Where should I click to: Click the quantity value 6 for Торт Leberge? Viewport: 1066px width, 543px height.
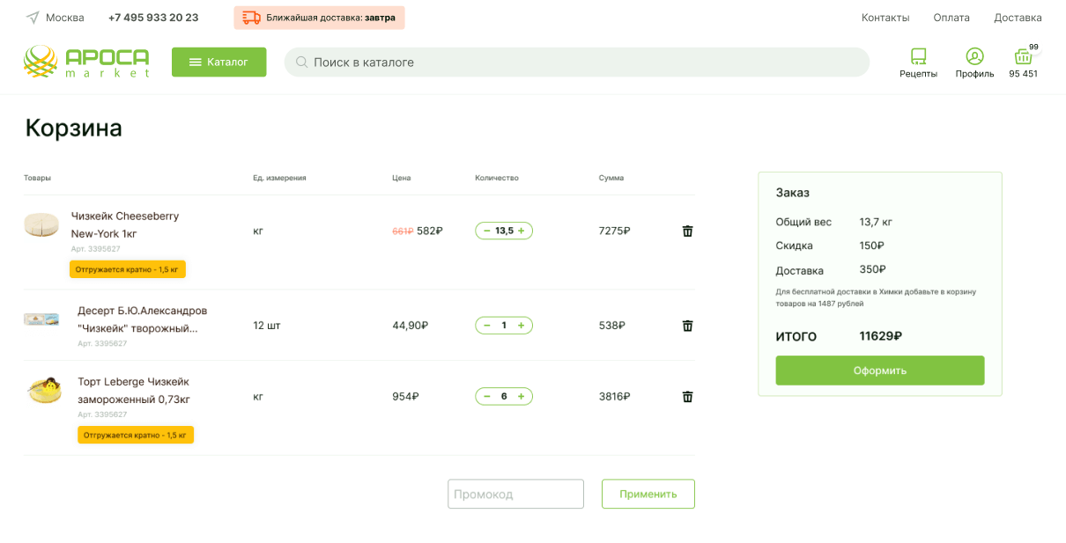click(x=504, y=397)
